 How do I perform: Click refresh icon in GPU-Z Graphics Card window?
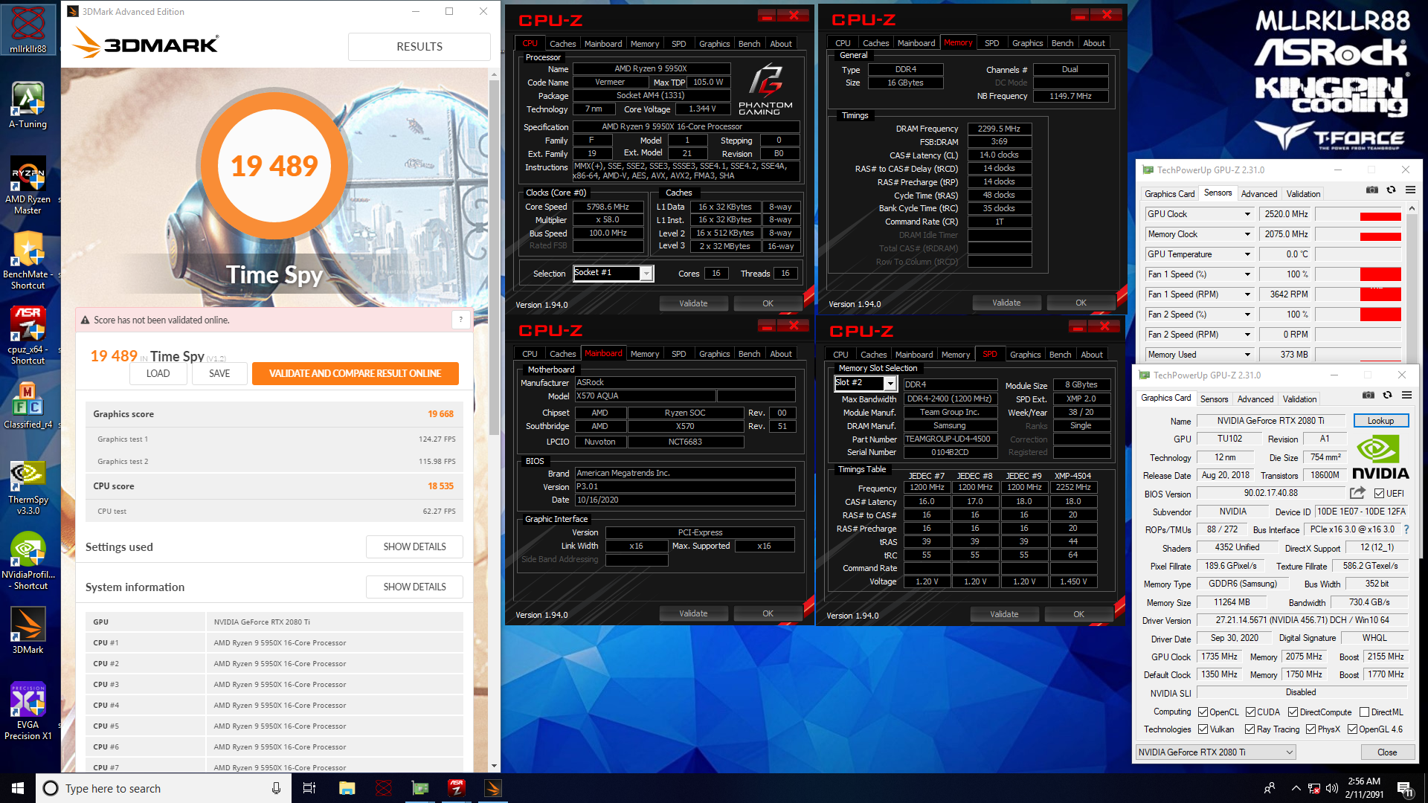pyautogui.click(x=1387, y=395)
